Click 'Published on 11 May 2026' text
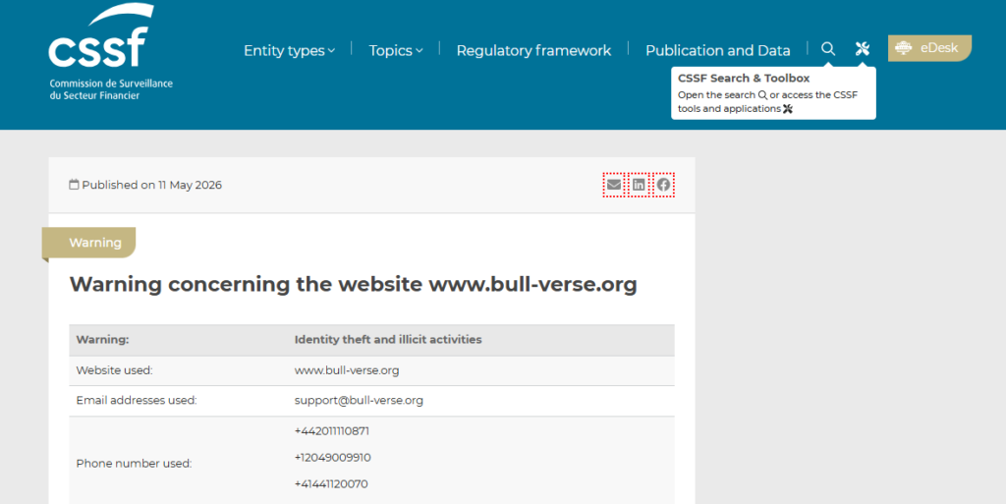Viewport: 1006px width, 504px height. [152, 185]
